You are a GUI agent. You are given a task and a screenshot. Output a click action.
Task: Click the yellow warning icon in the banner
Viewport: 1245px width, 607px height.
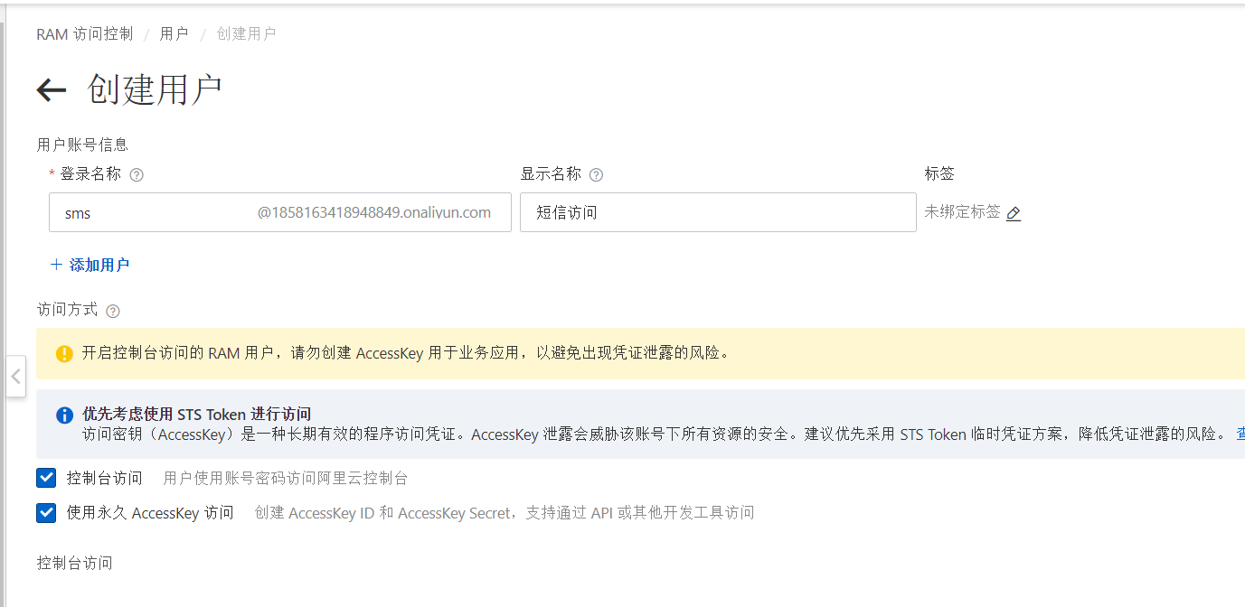tap(64, 353)
